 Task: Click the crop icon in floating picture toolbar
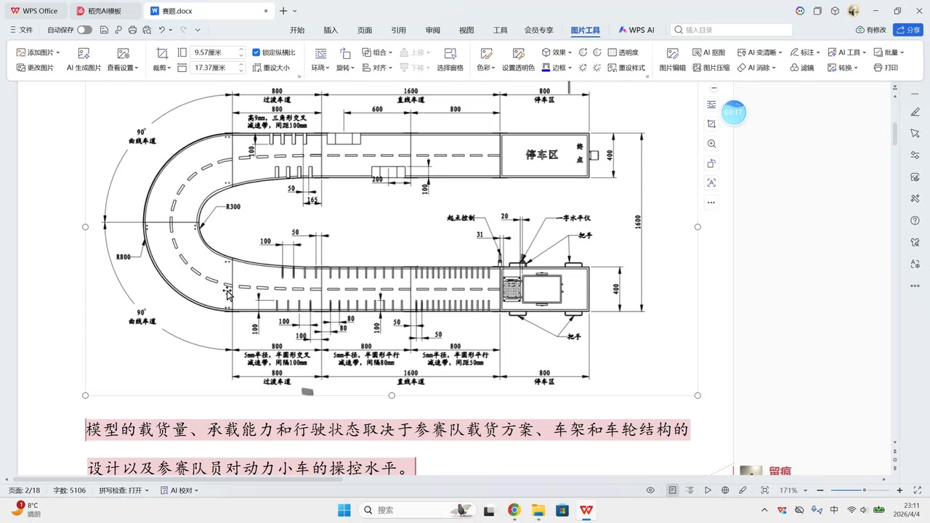tap(711, 124)
